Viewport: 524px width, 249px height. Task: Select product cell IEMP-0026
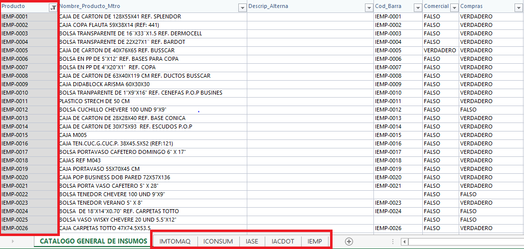pyautogui.click(x=29, y=228)
